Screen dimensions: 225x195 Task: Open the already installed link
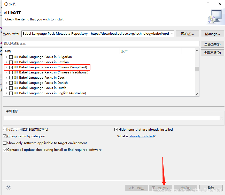(x=142, y=136)
